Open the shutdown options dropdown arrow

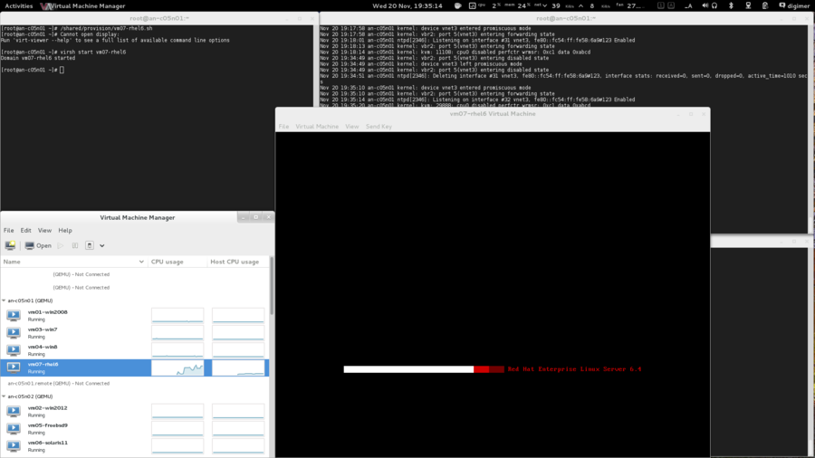[101, 245]
